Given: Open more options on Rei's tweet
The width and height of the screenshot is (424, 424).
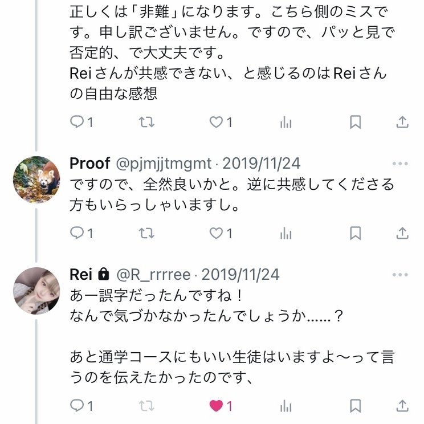Looking at the screenshot, I should click(400, 275).
